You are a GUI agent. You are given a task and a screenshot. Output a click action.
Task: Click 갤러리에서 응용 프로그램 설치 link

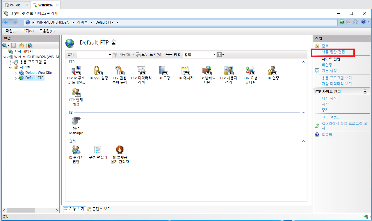click(344, 126)
